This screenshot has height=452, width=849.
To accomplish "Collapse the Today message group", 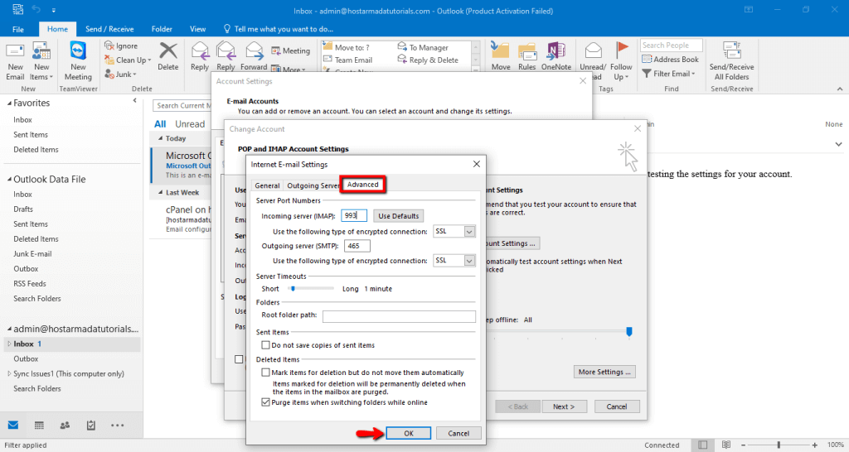I will click(x=160, y=138).
